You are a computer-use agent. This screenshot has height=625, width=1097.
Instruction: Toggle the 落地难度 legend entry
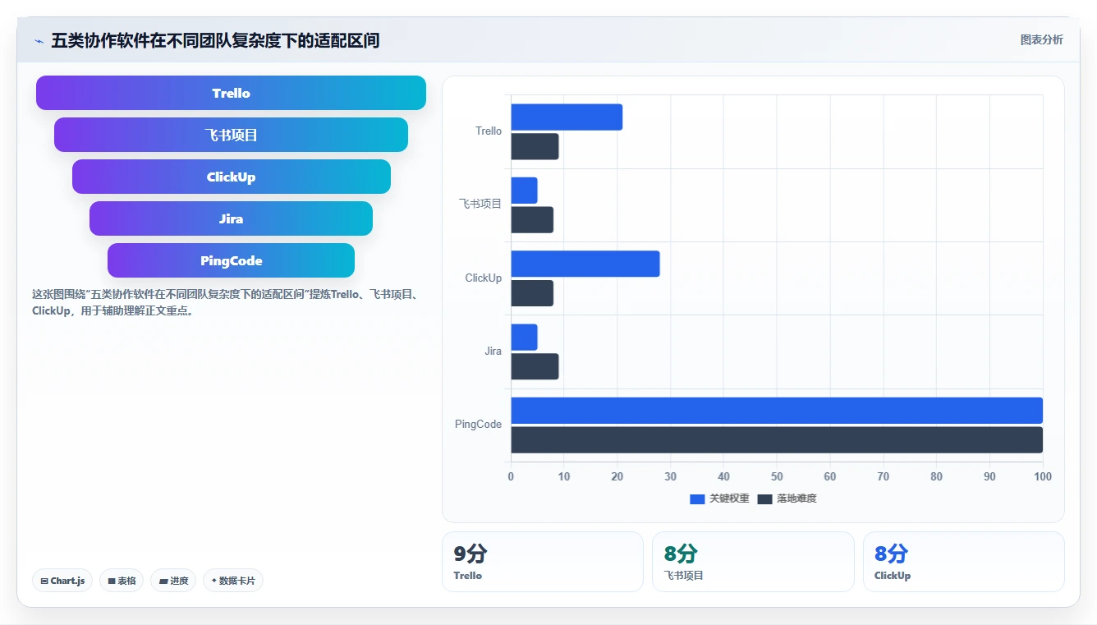(787, 499)
